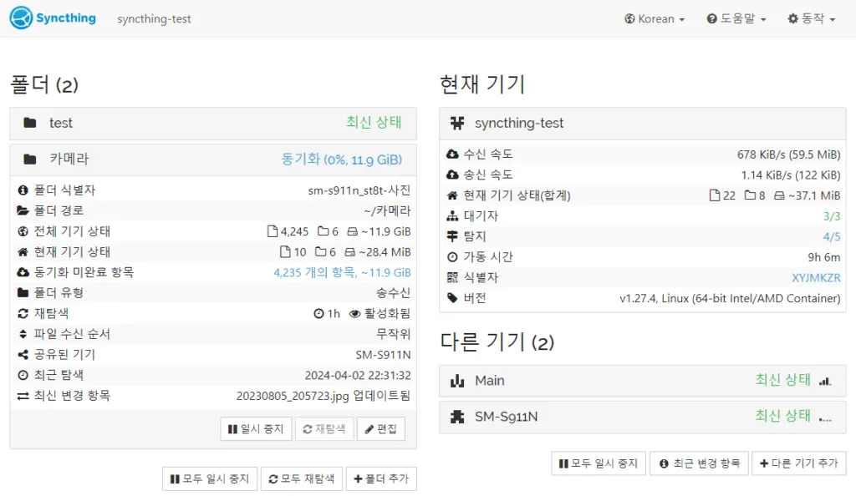856x496 pixels.
Task: Click the folder icon beside test folder
Action: (x=30, y=124)
